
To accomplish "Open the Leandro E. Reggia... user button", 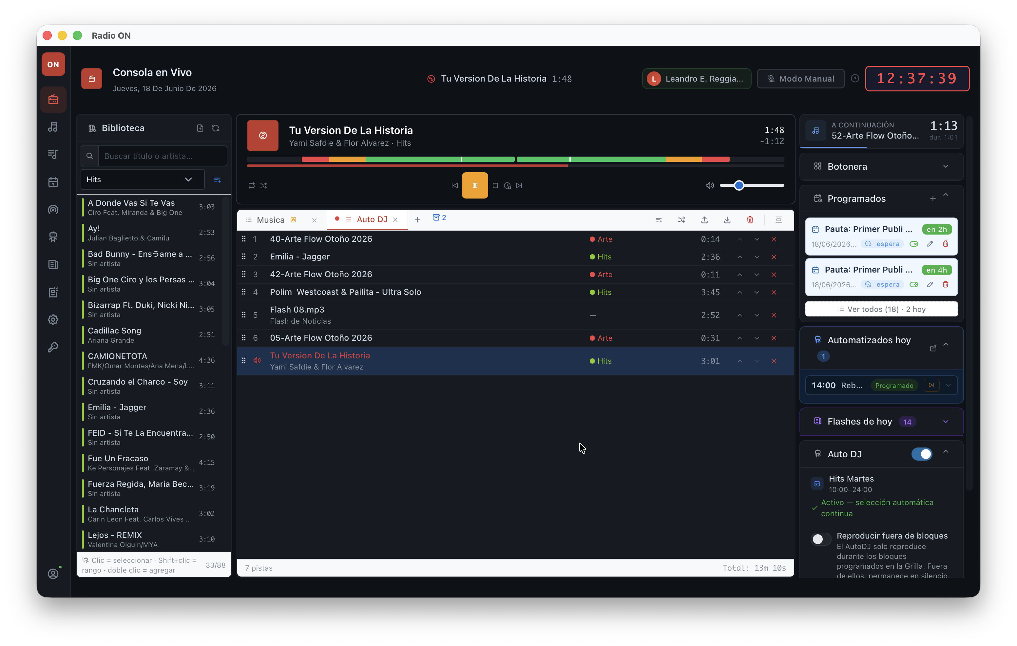I will click(697, 79).
